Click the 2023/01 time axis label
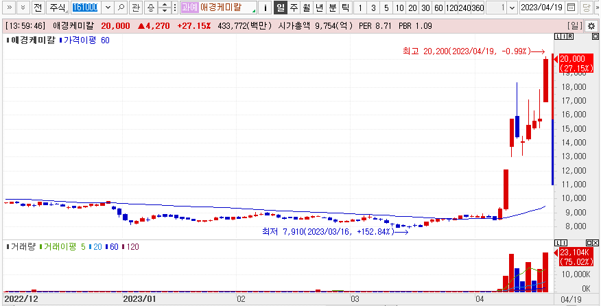 click(138, 299)
